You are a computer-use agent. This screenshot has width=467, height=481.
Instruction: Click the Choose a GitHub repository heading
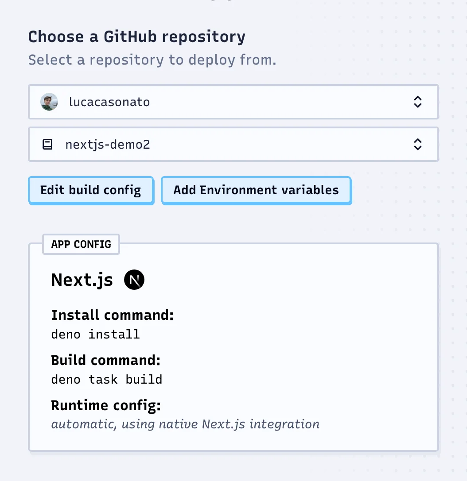tap(136, 37)
